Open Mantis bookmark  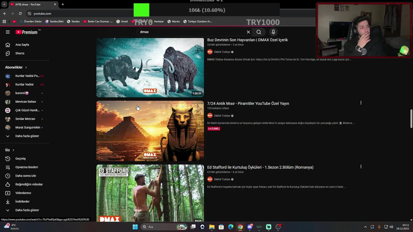[174, 22]
